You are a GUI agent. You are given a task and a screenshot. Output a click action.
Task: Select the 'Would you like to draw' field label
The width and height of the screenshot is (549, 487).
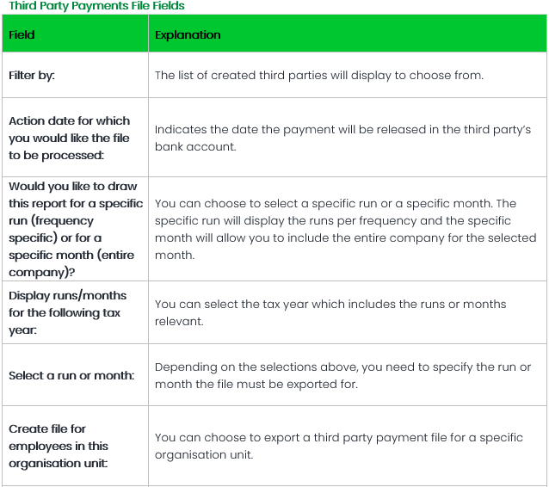coord(72,187)
